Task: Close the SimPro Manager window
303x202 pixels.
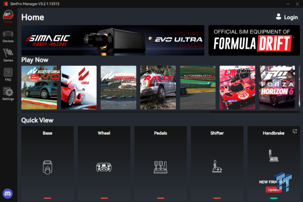Action: [x=298, y=4]
